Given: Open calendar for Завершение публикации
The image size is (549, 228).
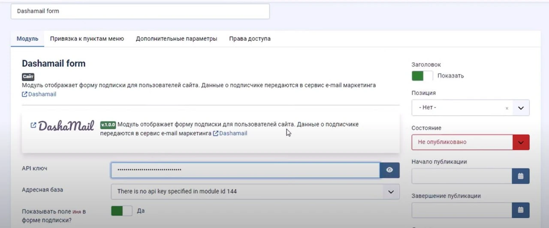Looking at the screenshot, I should (x=521, y=210).
